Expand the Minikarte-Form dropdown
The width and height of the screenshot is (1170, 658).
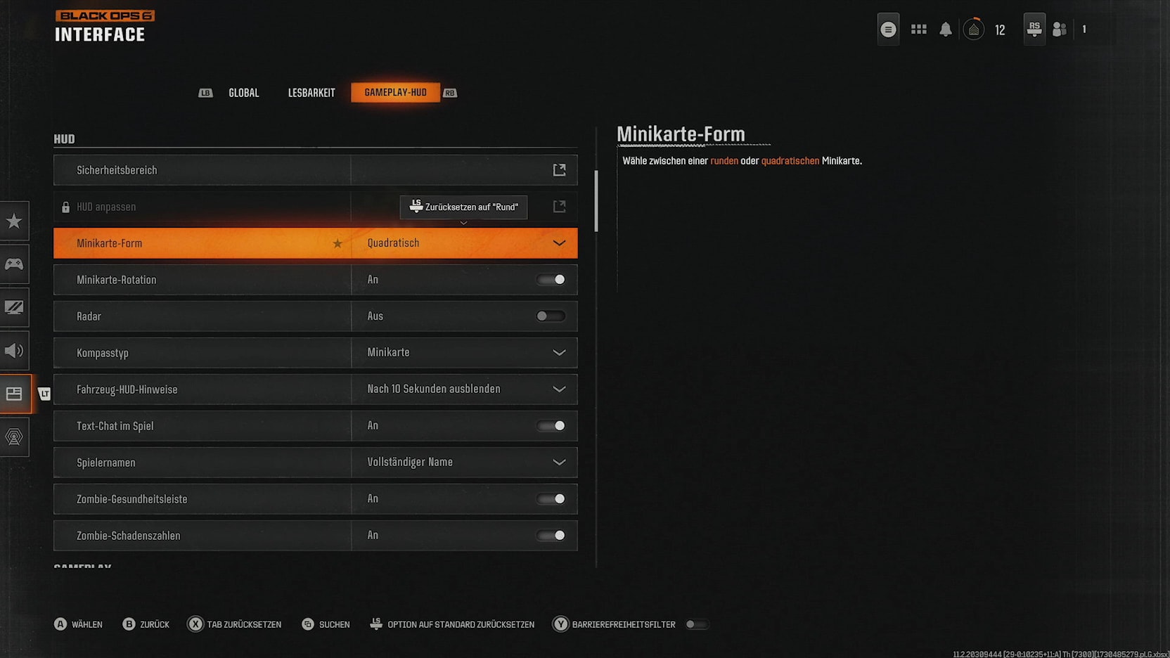(559, 243)
